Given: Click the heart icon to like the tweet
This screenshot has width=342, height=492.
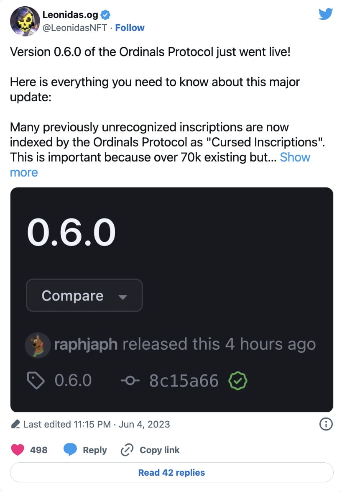Looking at the screenshot, I should pos(17,450).
